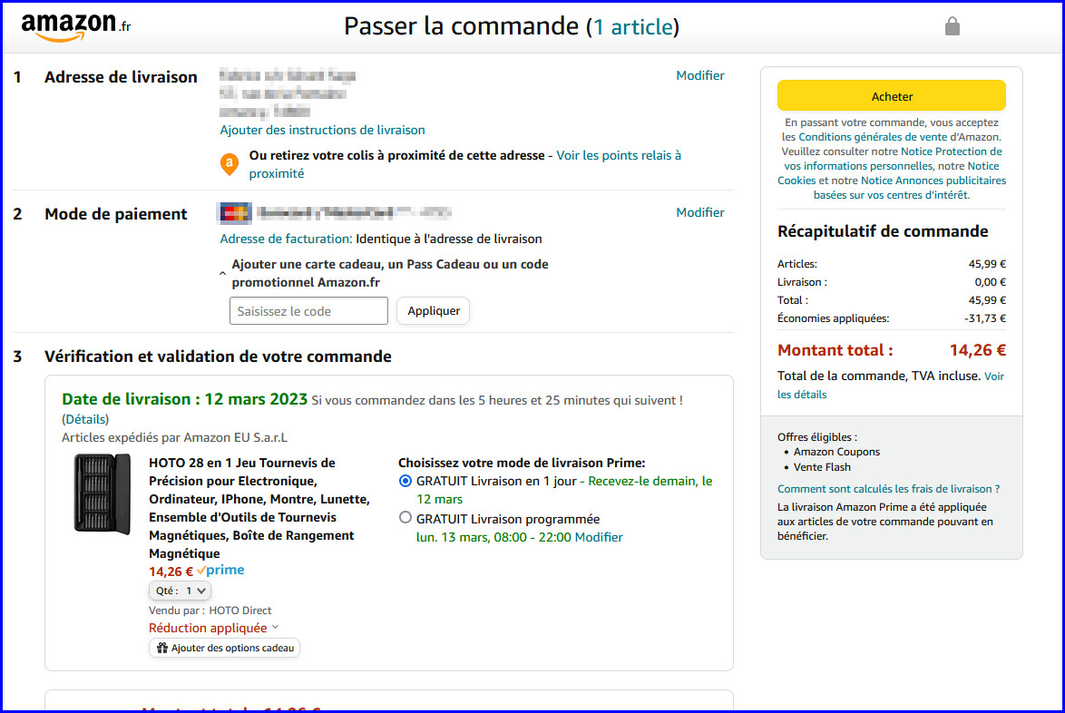Collapse the gift card code section

point(222,273)
